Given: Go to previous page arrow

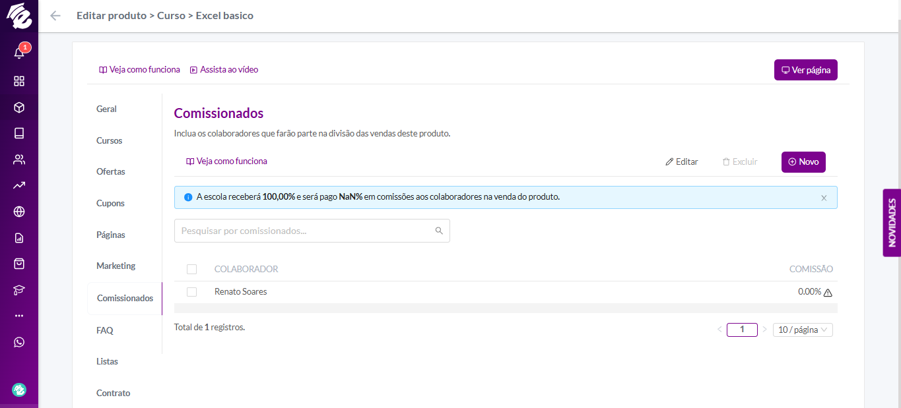Looking at the screenshot, I should (719, 330).
